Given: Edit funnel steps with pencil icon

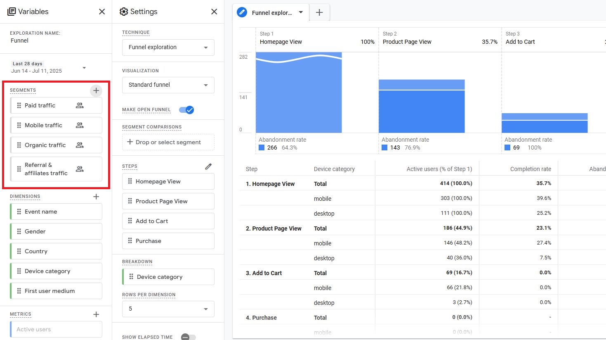Looking at the screenshot, I should (x=208, y=166).
